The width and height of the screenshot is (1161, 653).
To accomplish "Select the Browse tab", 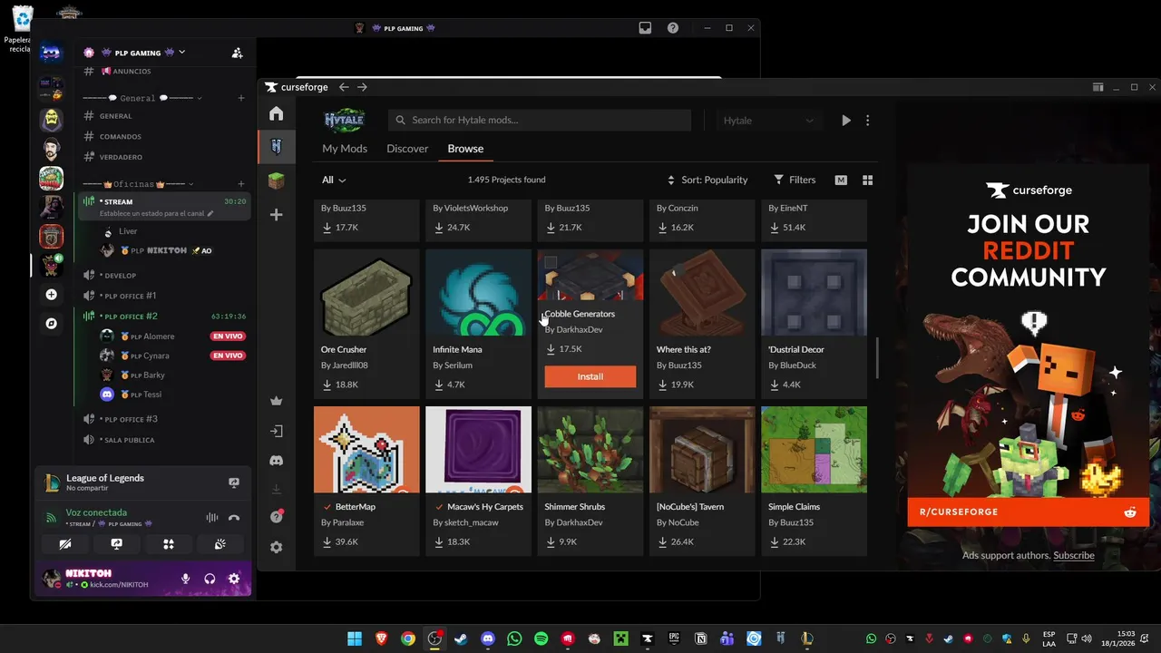I will coord(465,149).
